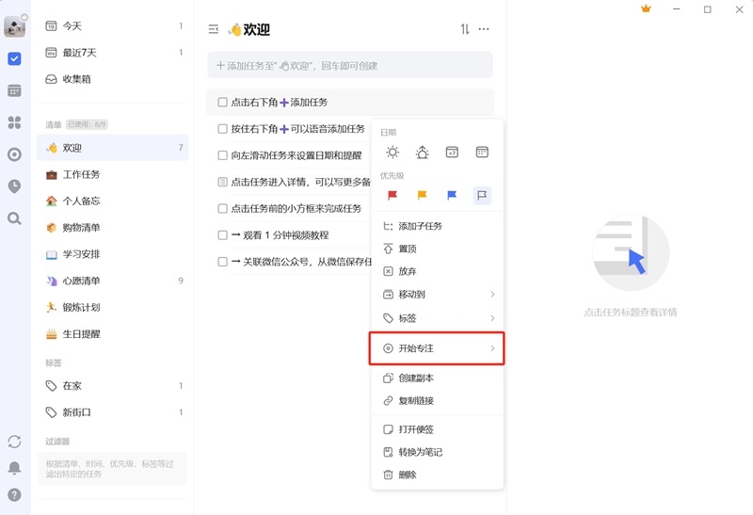This screenshot has height=515, width=753.
Task: Open the search magnifier icon
Action: pyautogui.click(x=14, y=218)
